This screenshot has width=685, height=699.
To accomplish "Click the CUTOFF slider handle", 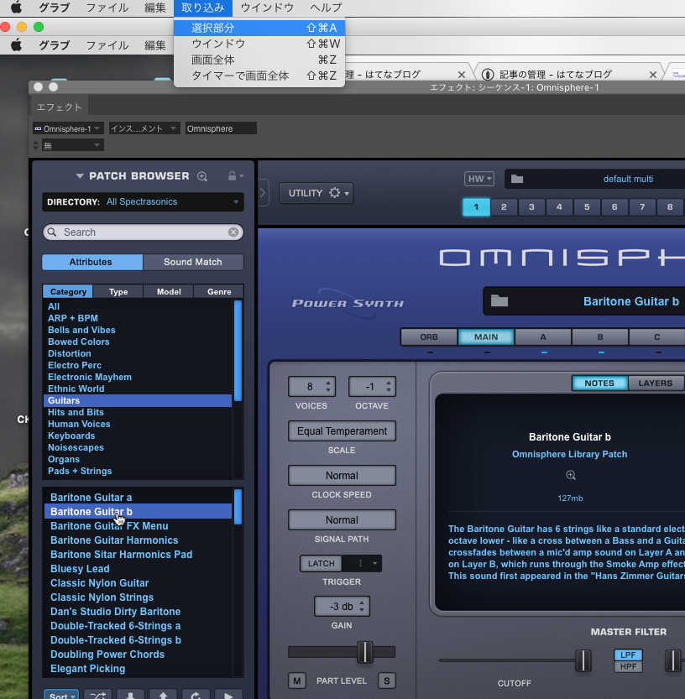I will tap(583, 660).
